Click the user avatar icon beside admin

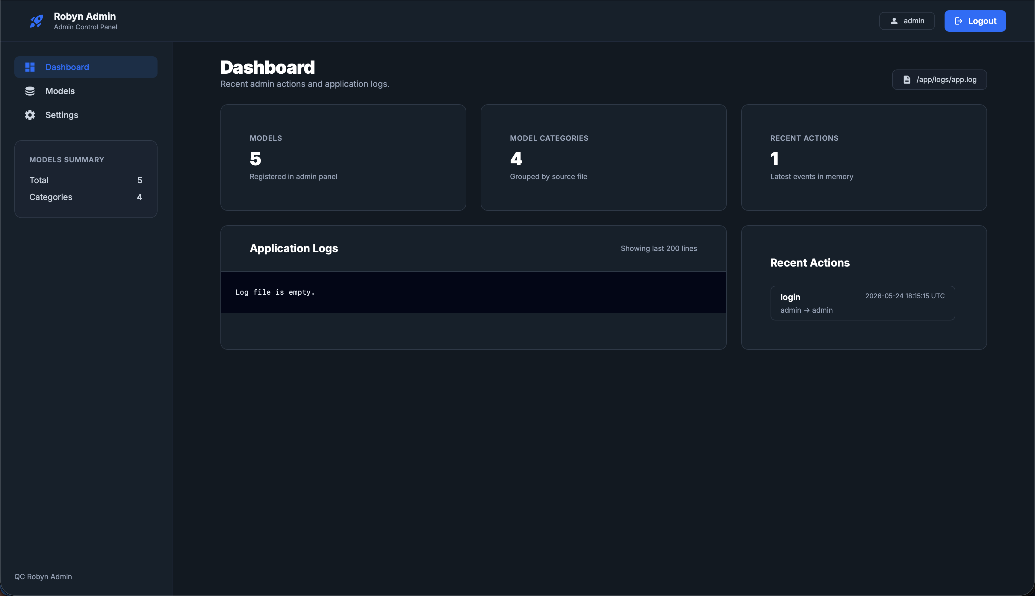894,21
